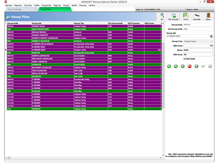The width and height of the screenshot is (219, 163).
Task: Click the OKH Oranı input field
Action: [198, 46]
